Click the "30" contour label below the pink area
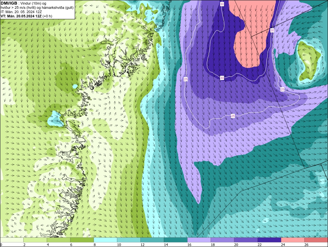The image size is (328, 247). coord(222,78)
